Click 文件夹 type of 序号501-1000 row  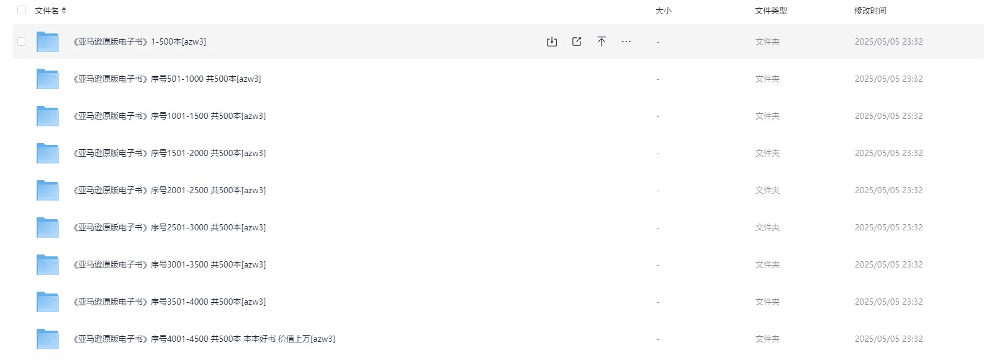(767, 79)
